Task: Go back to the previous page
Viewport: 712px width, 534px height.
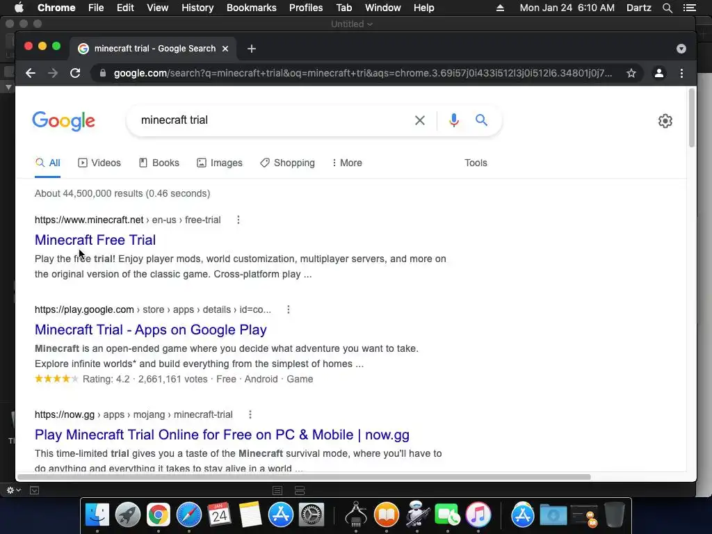Action: click(31, 73)
